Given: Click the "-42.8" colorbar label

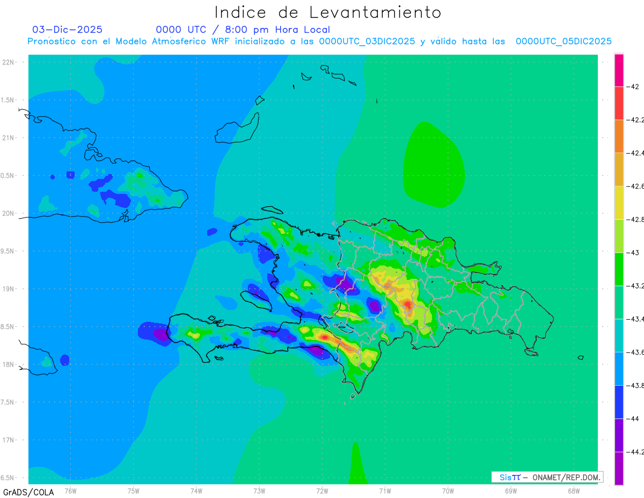Looking at the screenshot, I should (x=635, y=220).
